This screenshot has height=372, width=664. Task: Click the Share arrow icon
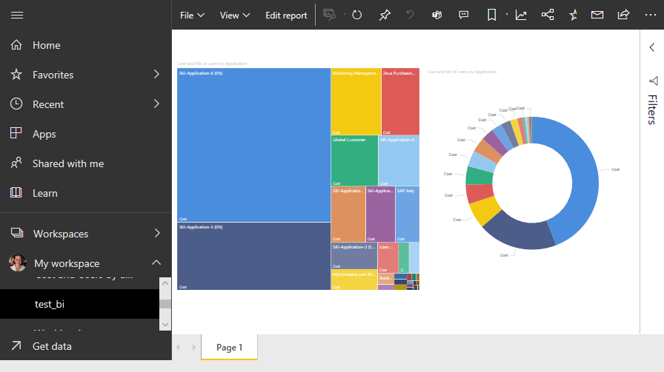pos(623,15)
